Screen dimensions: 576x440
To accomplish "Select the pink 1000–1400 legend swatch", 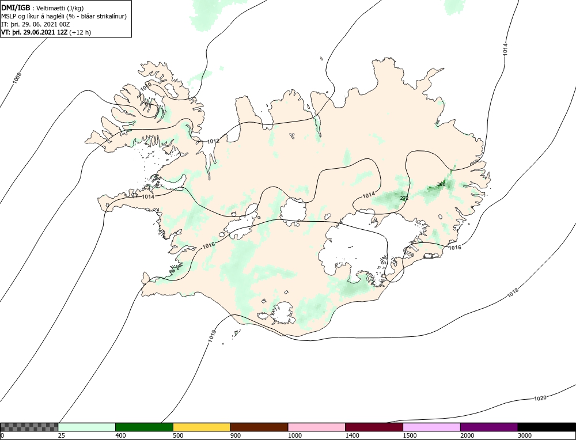I will (317, 427).
